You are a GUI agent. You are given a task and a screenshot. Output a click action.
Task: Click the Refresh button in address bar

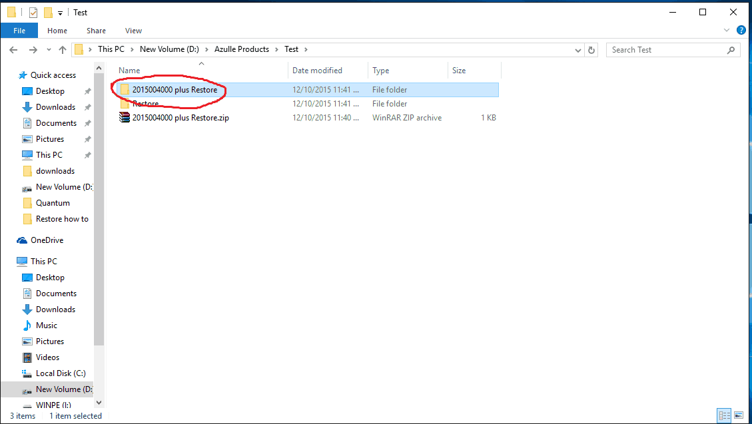(591, 50)
